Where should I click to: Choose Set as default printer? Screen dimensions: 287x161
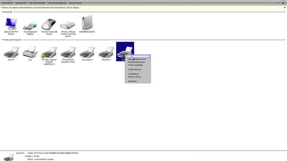tap(138, 59)
